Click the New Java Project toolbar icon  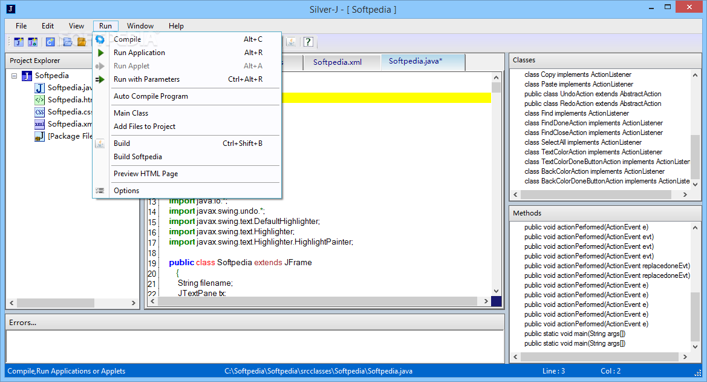19,42
